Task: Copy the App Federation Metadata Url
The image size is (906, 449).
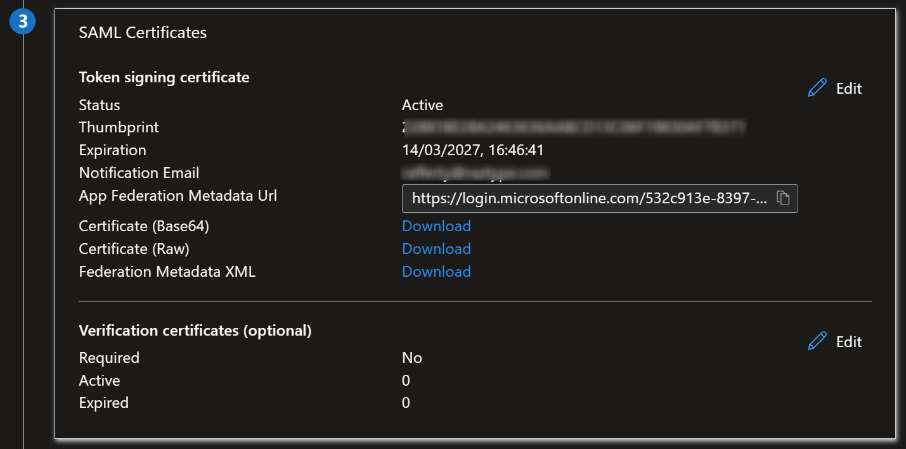Action: (x=784, y=198)
